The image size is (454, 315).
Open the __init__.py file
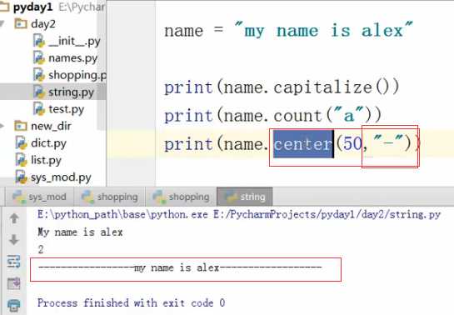[74, 42]
